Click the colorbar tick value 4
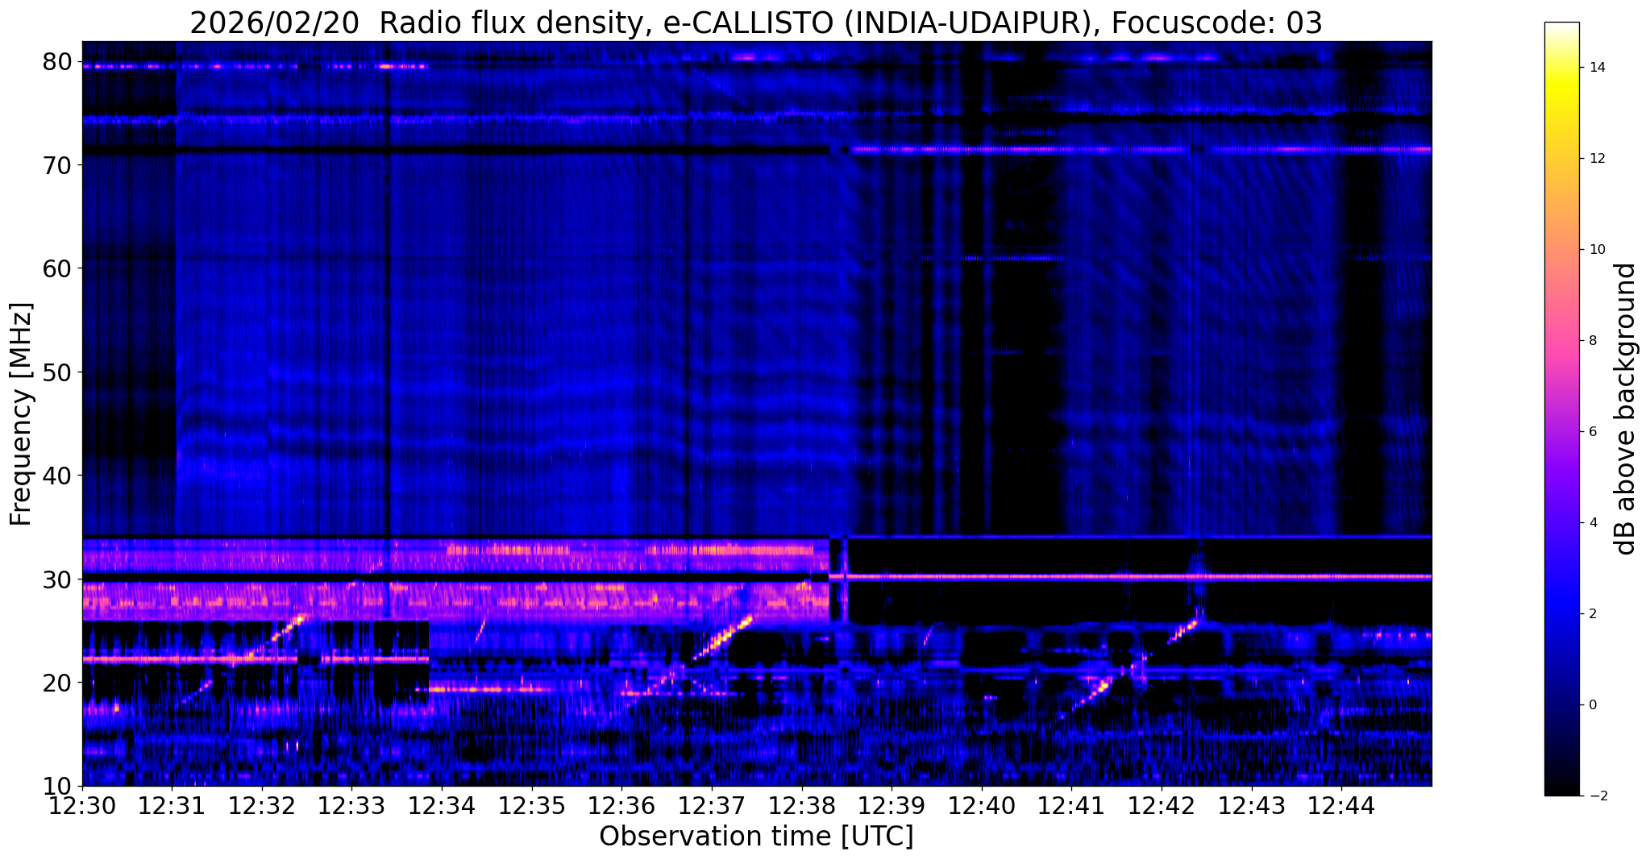The height and width of the screenshot is (860, 1650). click(x=1592, y=523)
